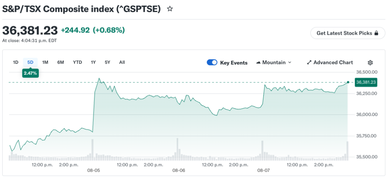Click the At close 4:04:31 p.m. EDT text
The width and height of the screenshot is (388, 179).
[x=30, y=41]
